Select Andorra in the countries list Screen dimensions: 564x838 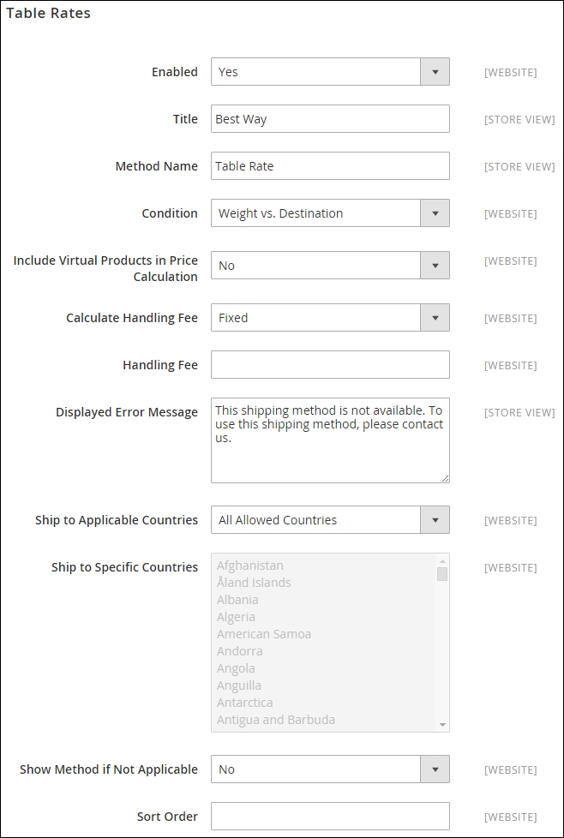click(x=240, y=651)
